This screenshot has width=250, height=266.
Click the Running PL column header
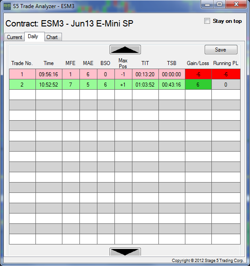(226, 63)
